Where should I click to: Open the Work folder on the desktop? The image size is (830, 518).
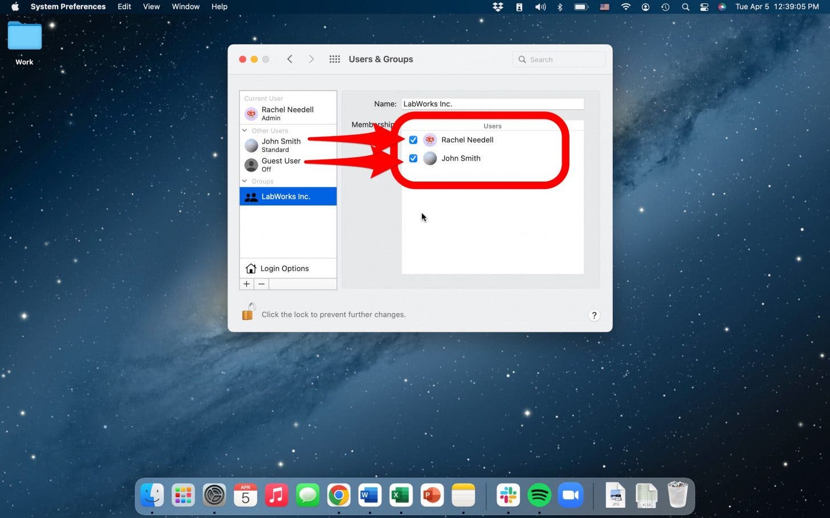(25, 43)
